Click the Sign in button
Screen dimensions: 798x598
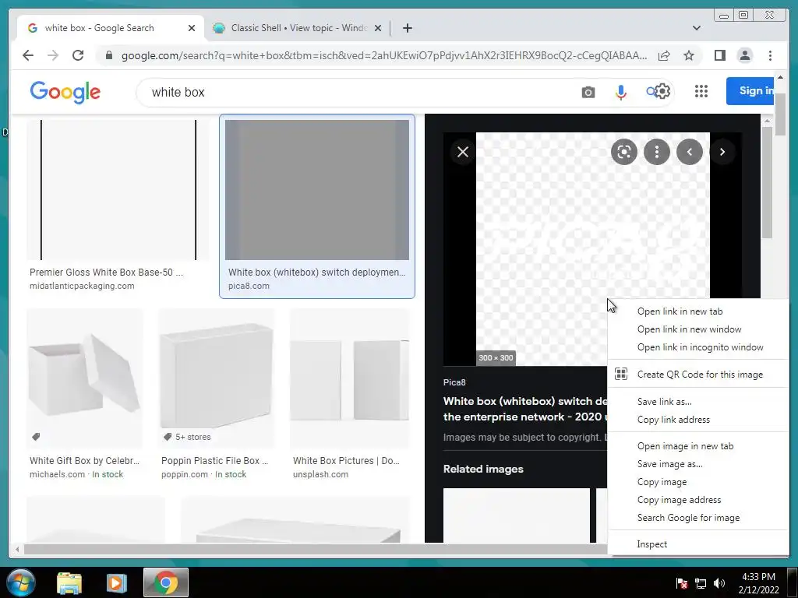(750, 91)
